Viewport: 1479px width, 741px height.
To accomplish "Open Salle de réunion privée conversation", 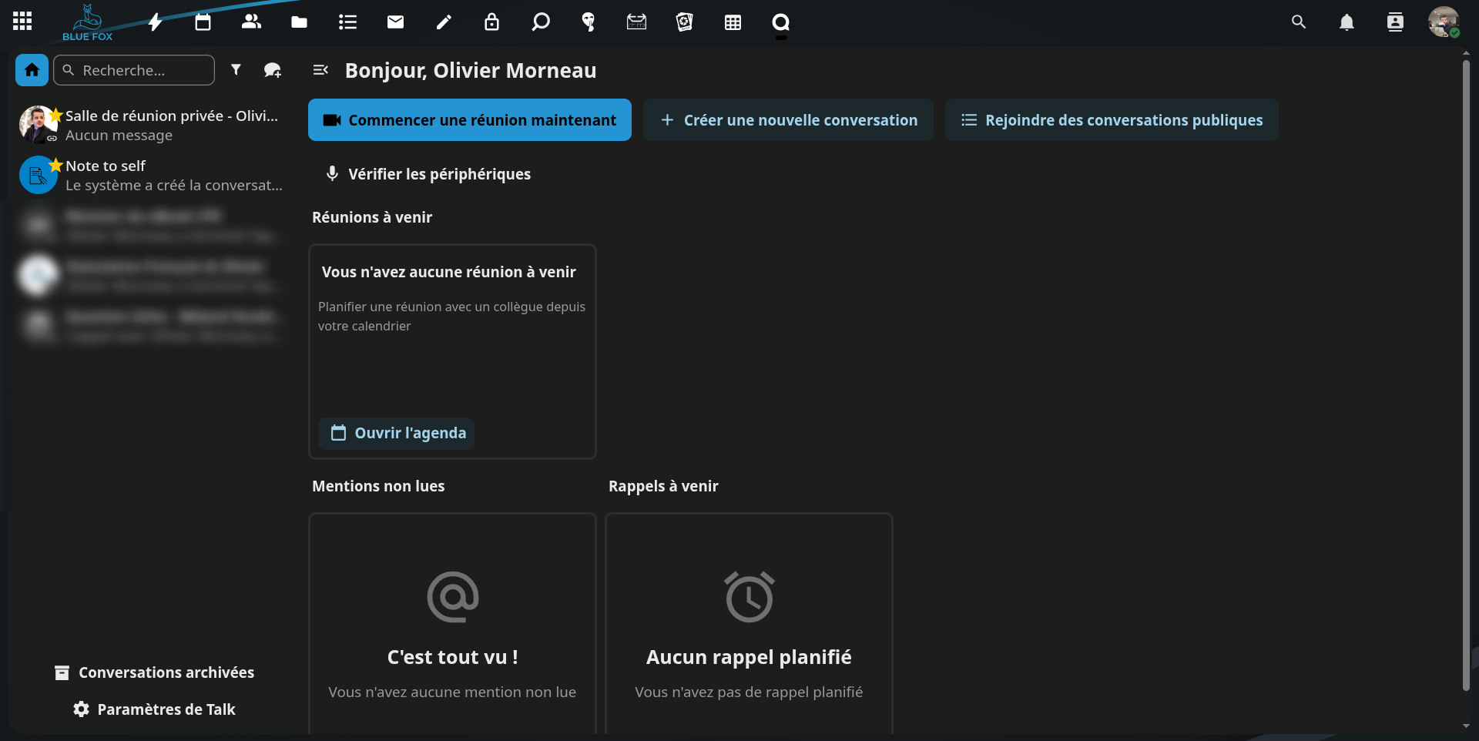I will (151, 125).
